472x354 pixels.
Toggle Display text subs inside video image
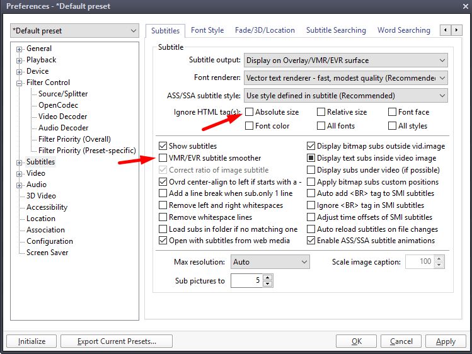[311, 158]
